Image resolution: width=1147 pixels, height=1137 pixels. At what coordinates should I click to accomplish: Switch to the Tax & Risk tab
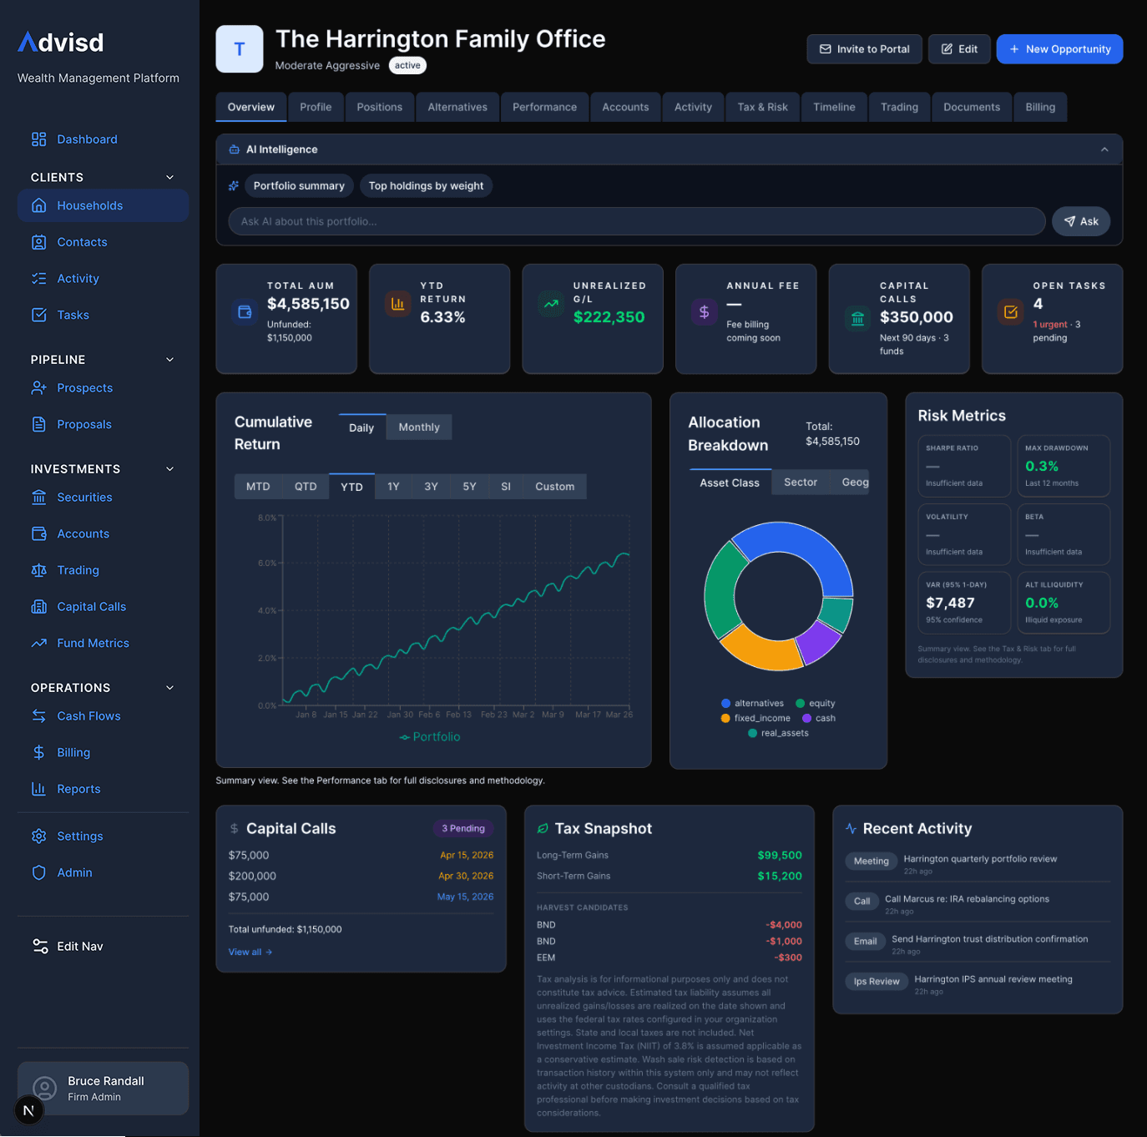point(761,107)
